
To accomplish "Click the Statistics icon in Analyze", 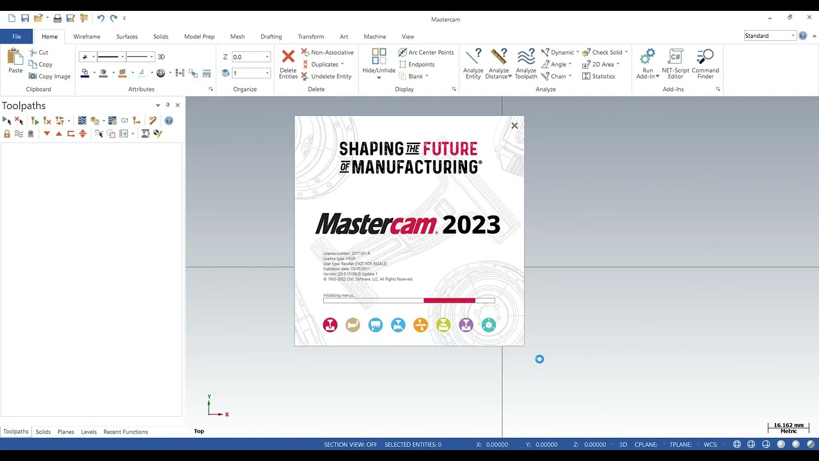I will 586,76.
